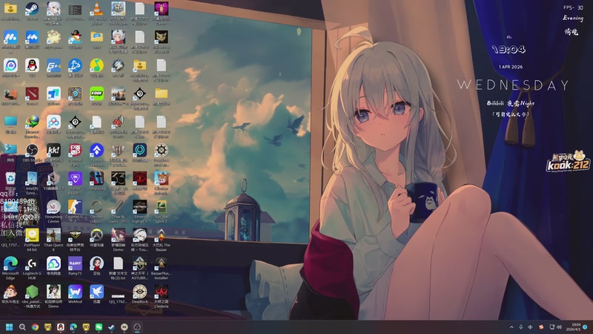
Task: Open the Recycle Bin
Action: click(x=10, y=181)
